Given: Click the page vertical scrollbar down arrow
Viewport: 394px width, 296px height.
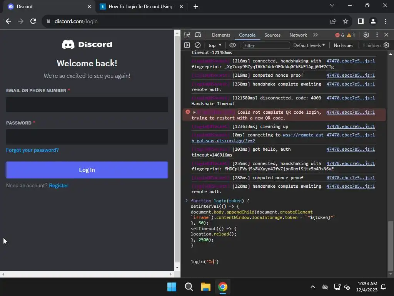Looking at the screenshot, I should [x=177, y=267].
